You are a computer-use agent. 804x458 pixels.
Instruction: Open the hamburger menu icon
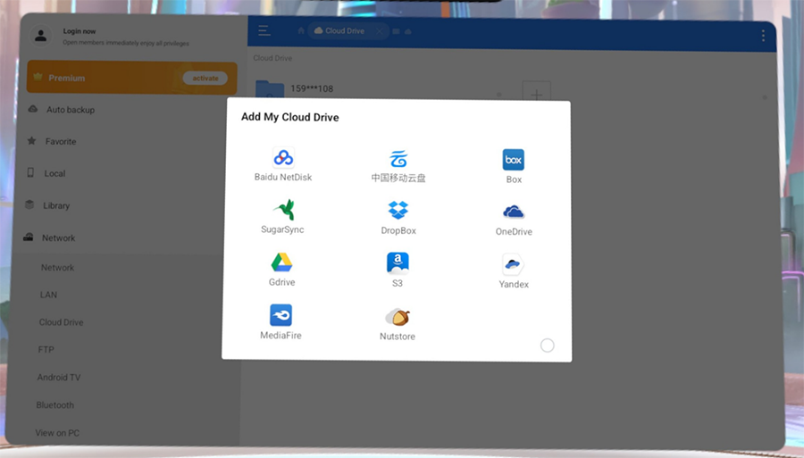tap(264, 30)
